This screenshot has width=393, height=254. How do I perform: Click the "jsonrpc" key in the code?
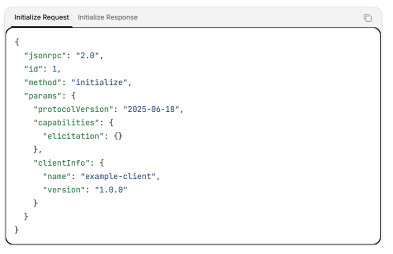[43, 56]
